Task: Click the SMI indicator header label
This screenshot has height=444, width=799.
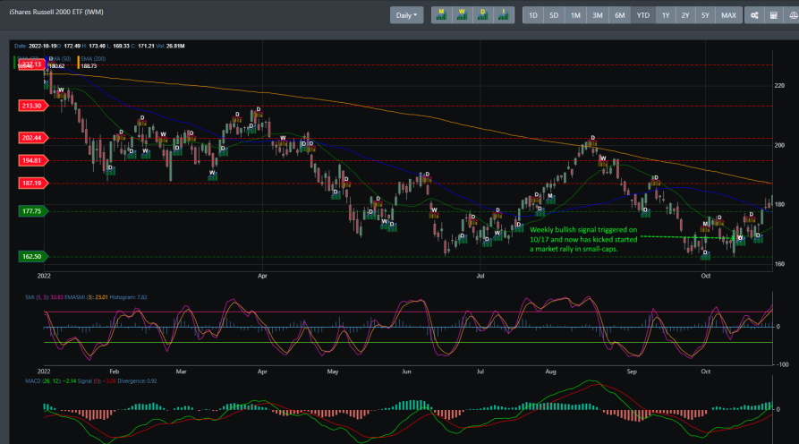Action: pyautogui.click(x=86, y=297)
